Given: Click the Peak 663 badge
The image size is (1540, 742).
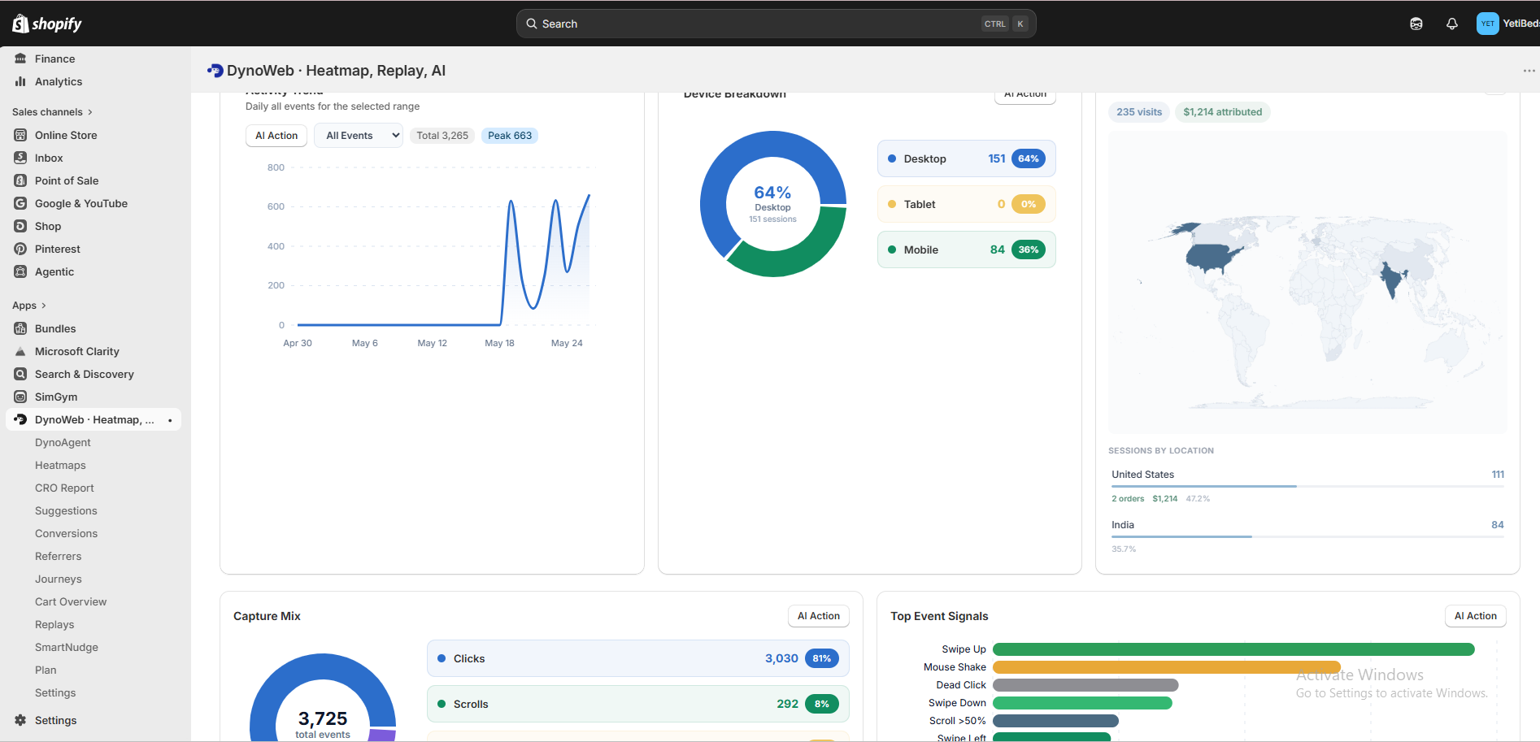Looking at the screenshot, I should 510,136.
